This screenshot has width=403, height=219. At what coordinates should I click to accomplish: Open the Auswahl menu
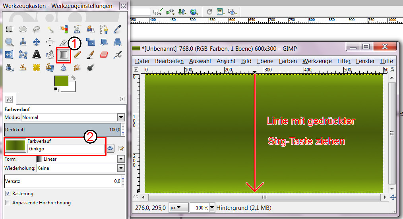pos(200,61)
